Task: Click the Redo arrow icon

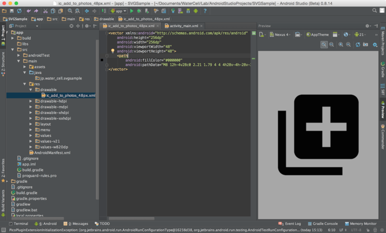Action: (36, 11)
